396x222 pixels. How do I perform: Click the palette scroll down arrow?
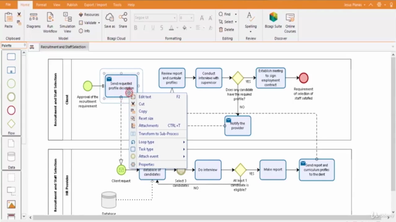[x=24, y=216]
